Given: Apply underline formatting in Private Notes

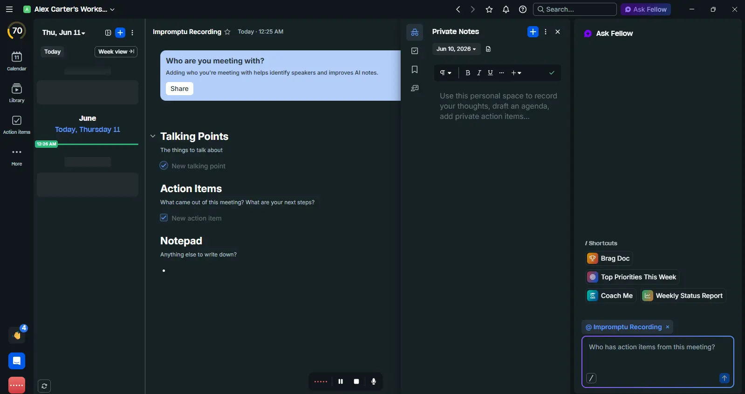Looking at the screenshot, I should [x=490, y=73].
